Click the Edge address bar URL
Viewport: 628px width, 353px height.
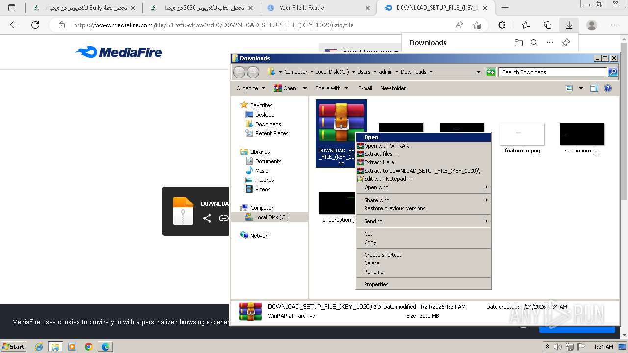pos(213,25)
